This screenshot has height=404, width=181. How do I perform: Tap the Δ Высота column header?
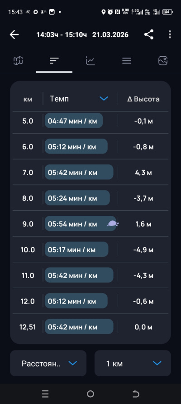tap(143, 99)
